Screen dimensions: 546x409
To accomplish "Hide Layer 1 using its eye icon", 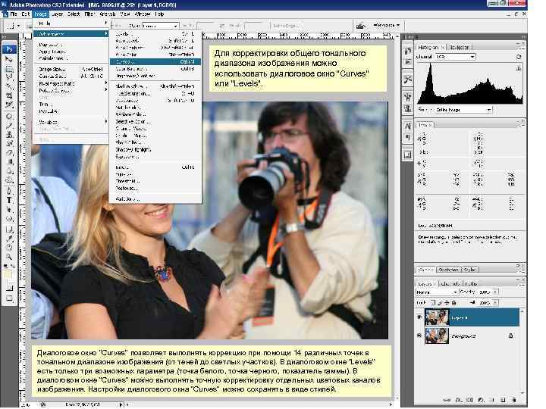I will [x=419, y=318].
